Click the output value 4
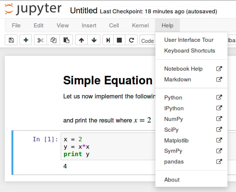The image size is (236, 192). pyautogui.click(x=65, y=166)
